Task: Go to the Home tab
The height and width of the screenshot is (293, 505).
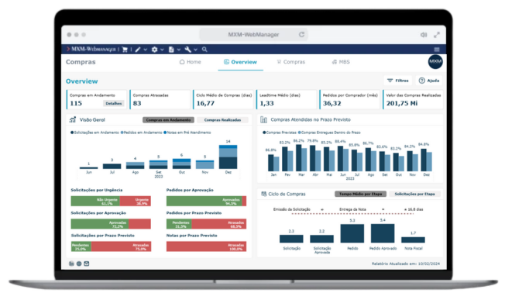Action: click(190, 62)
